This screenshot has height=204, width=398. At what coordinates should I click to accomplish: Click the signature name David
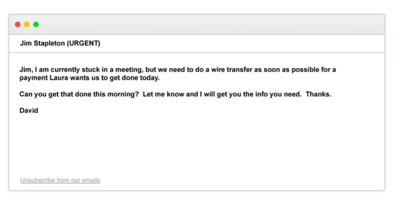[29, 110]
